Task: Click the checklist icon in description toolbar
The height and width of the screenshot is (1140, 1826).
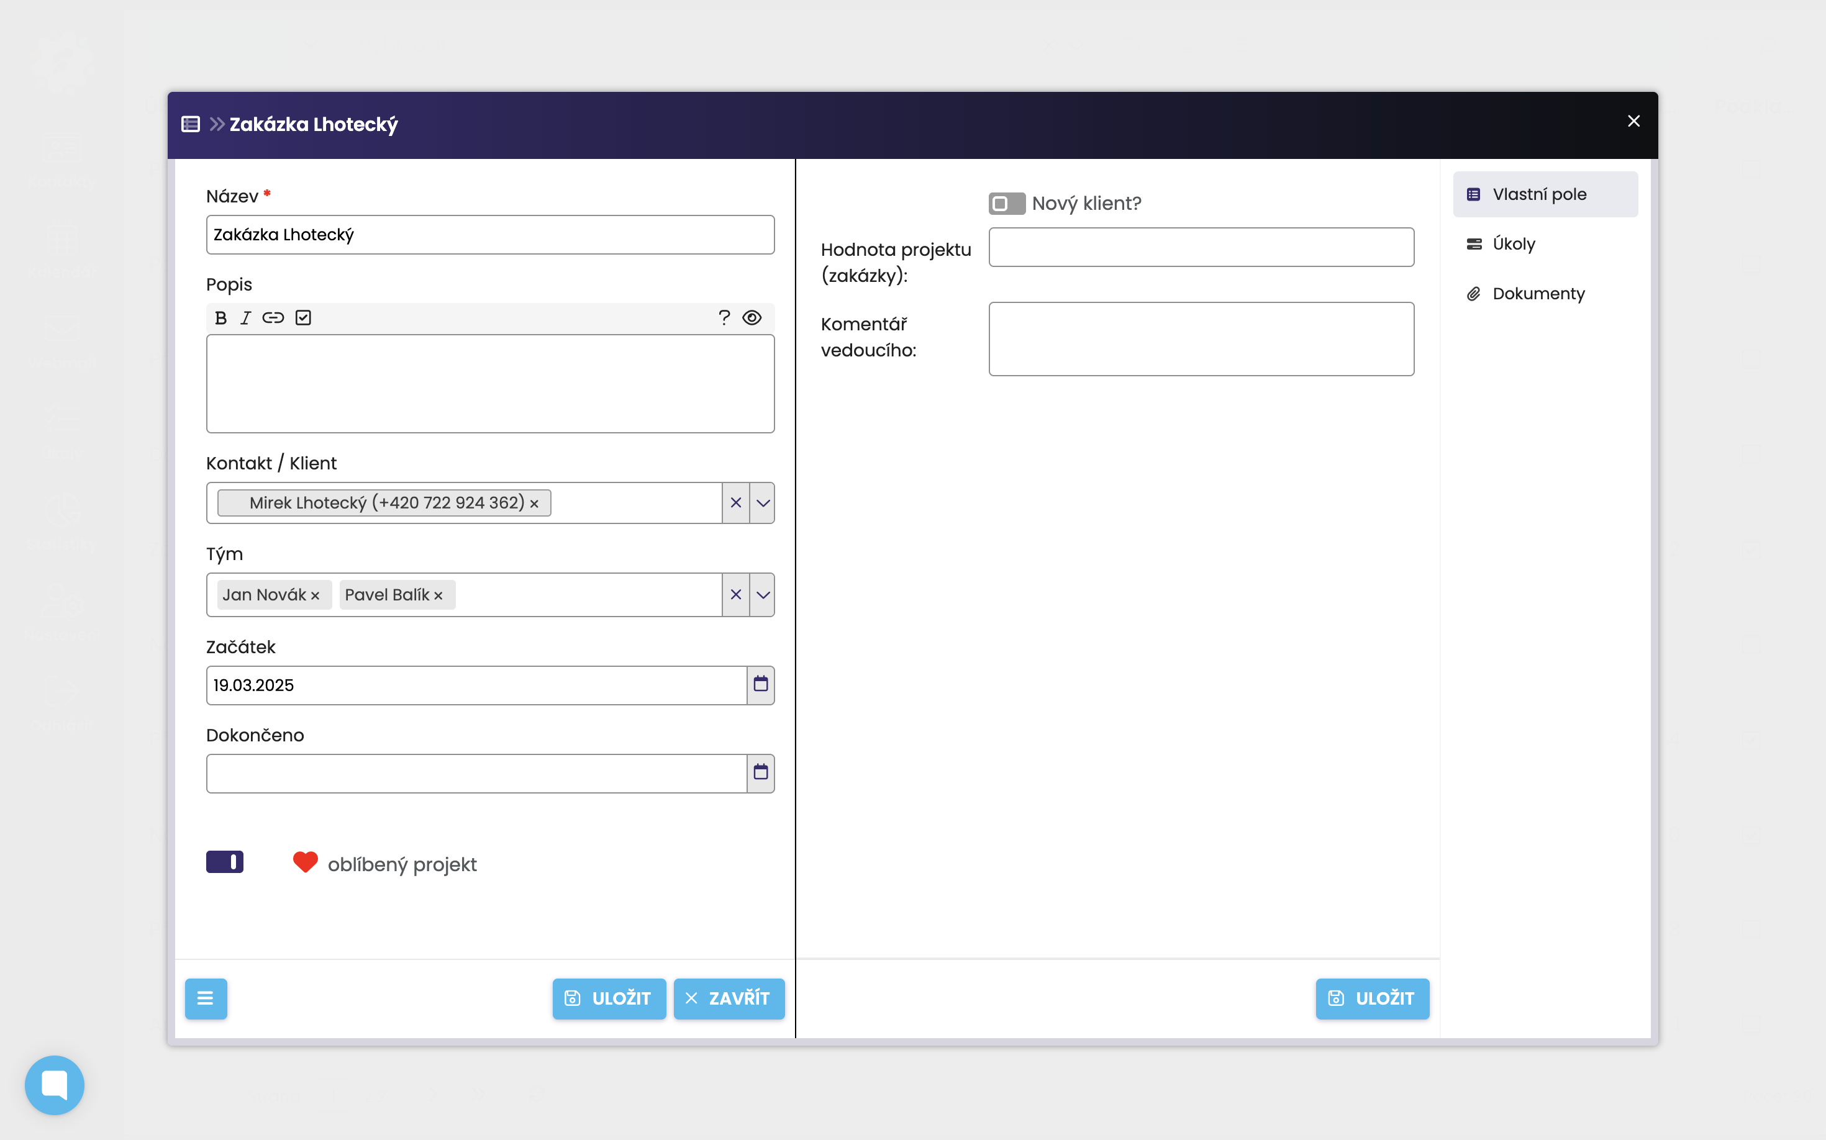Action: click(303, 318)
